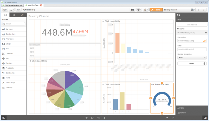Select Map from the chart list

(x=14, y=58)
